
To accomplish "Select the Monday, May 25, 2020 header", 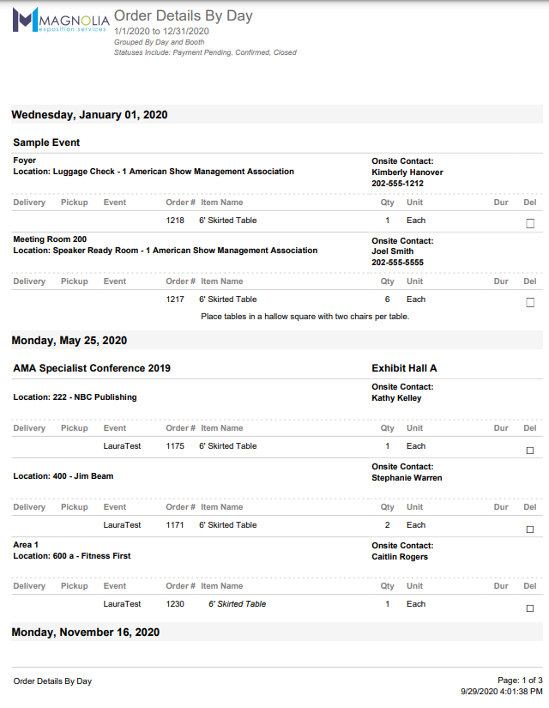I will (x=69, y=341).
